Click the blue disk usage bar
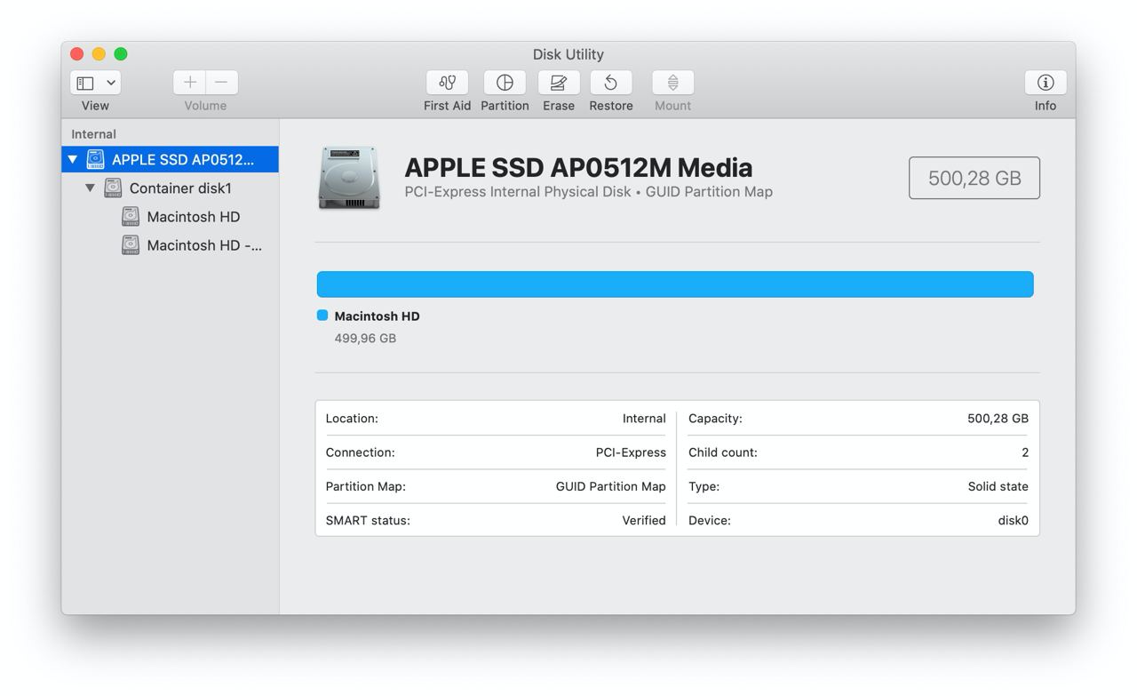1137x696 pixels. [675, 284]
